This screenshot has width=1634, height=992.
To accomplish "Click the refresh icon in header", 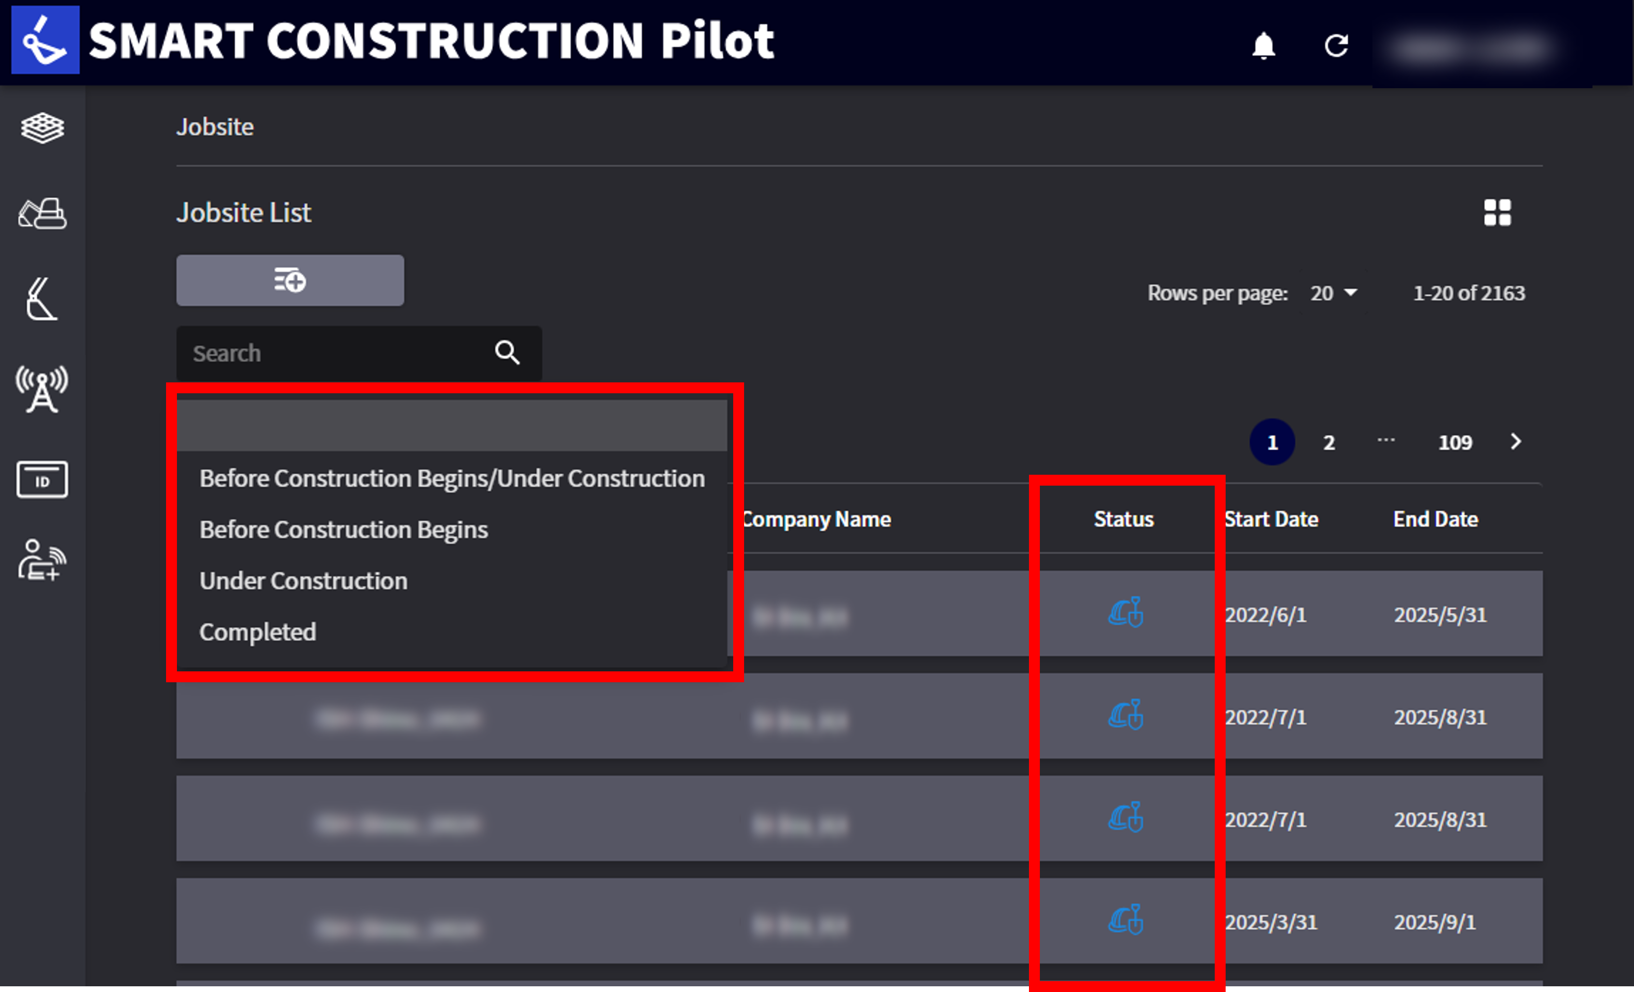I will 1336,46.
